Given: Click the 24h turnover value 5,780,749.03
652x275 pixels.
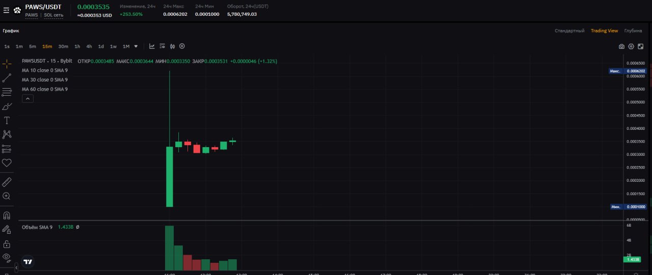Looking at the screenshot, I should click(242, 14).
